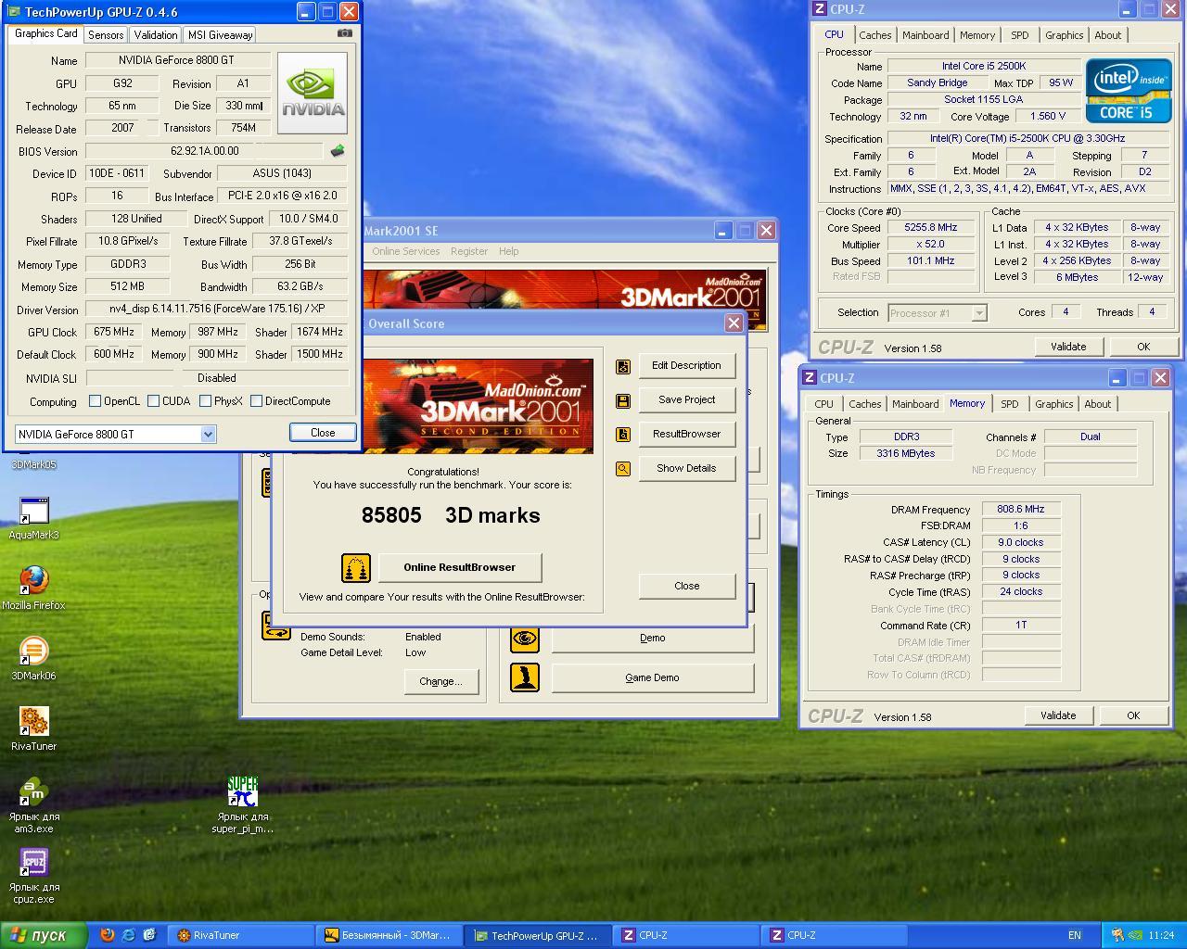This screenshot has height=949, width=1187.
Task: Click the magnifier Show Details icon
Action: tap(623, 469)
